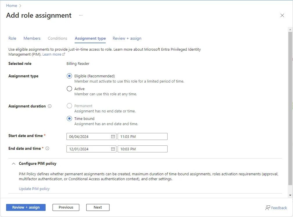Click the end time input field

coord(142,149)
